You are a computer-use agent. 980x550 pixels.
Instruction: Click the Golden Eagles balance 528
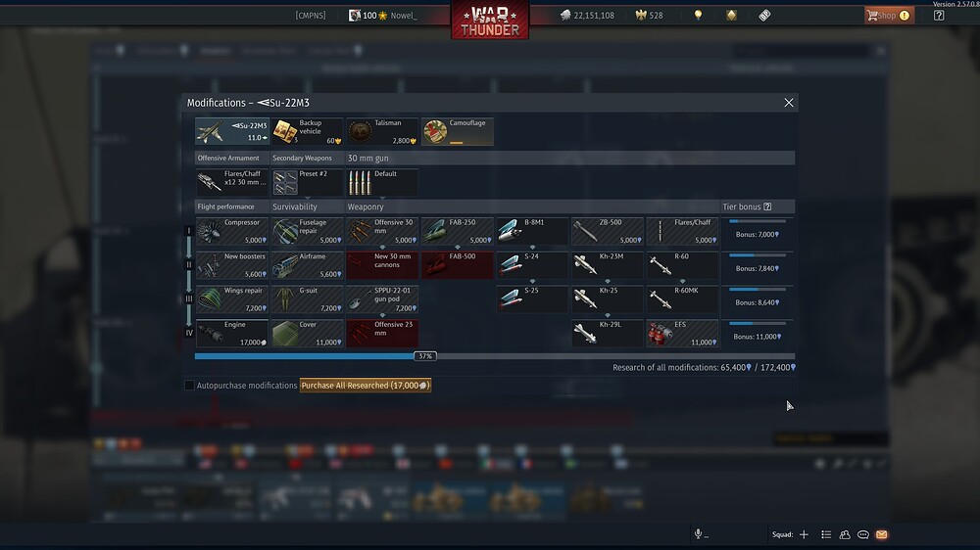[x=649, y=15]
